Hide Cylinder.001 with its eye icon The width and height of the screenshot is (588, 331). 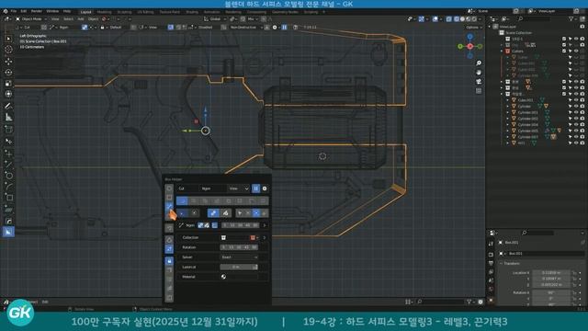(x=576, y=112)
